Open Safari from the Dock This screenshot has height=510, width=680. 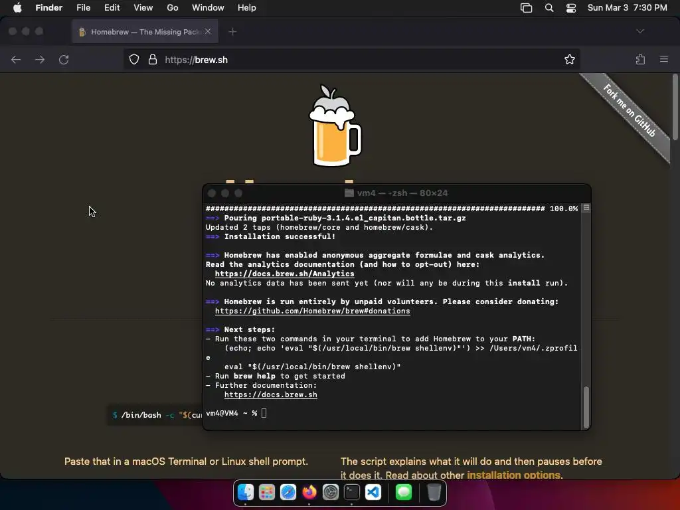coord(288,492)
